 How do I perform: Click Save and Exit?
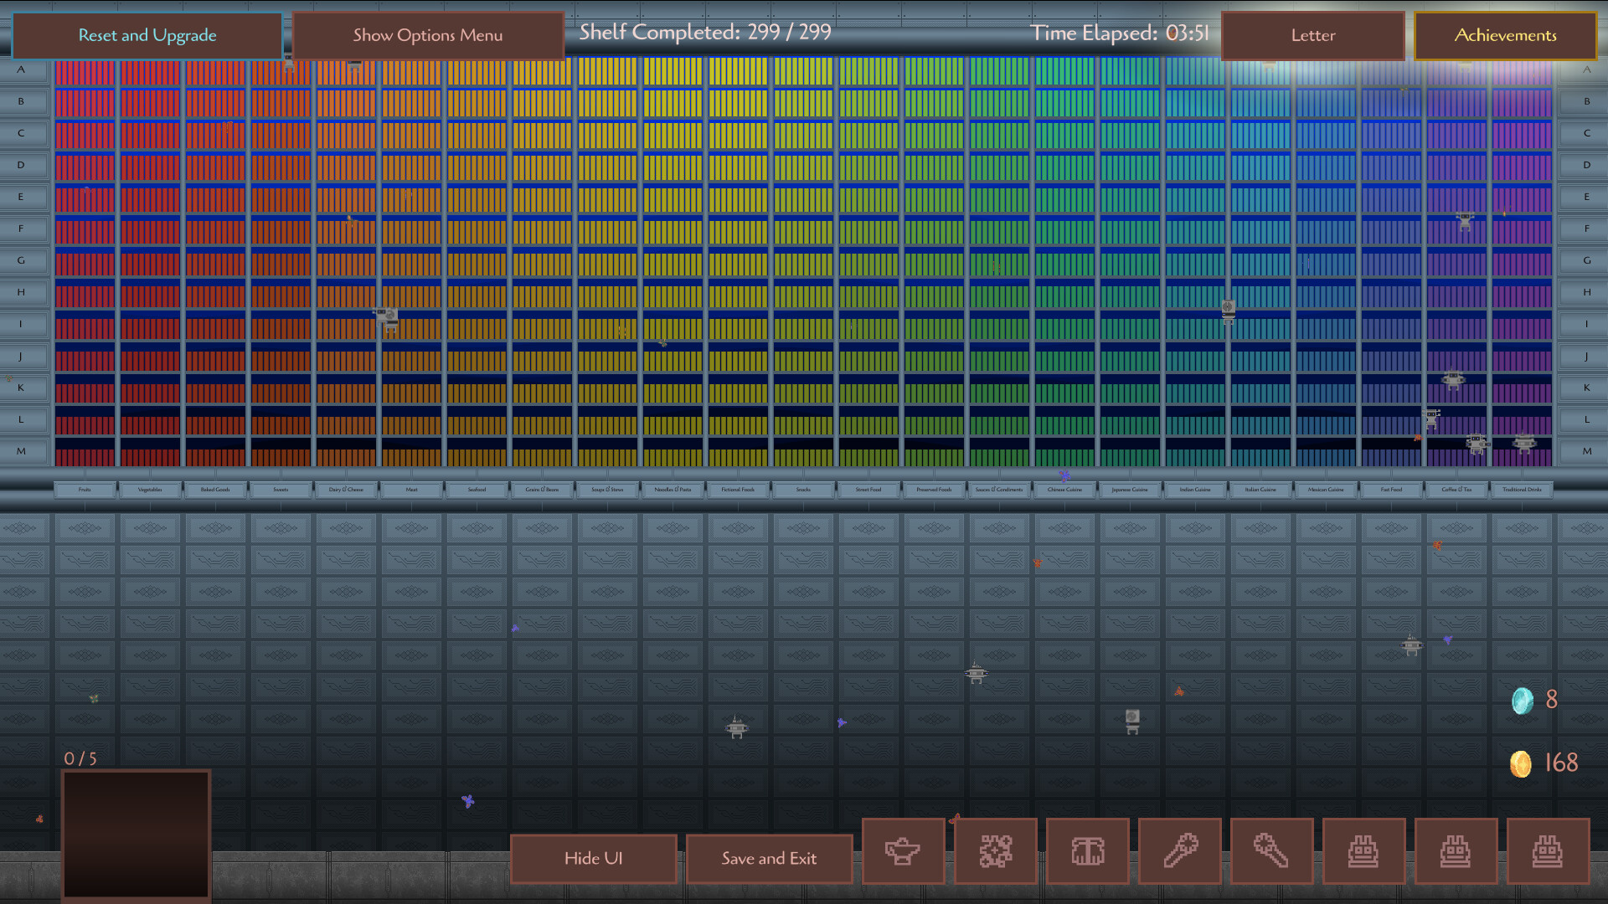pyautogui.click(x=769, y=858)
